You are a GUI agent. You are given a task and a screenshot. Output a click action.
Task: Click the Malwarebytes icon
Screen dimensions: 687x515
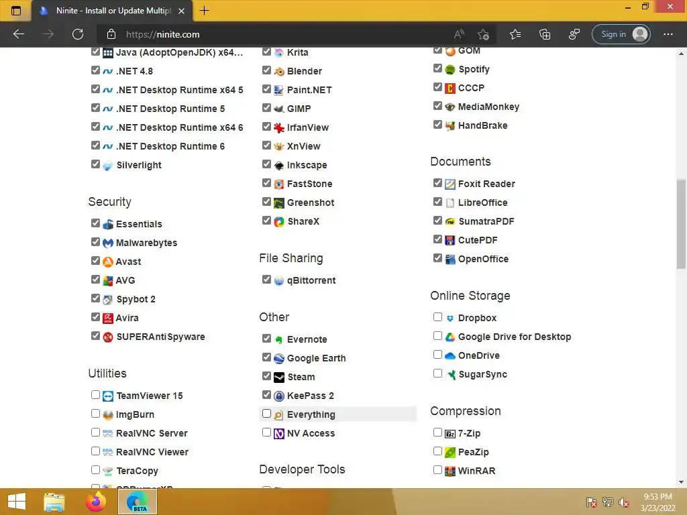[x=108, y=243]
